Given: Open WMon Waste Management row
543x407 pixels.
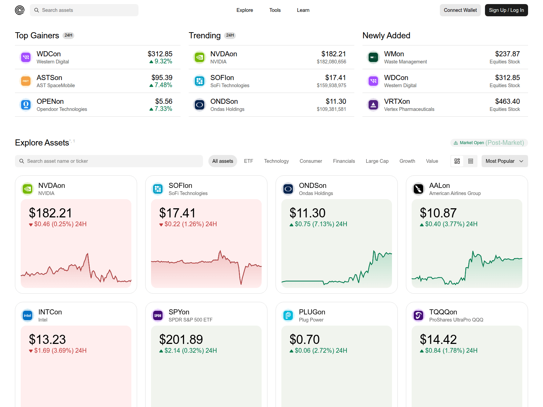Looking at the screenshot, I should click(x=445, y=57).
